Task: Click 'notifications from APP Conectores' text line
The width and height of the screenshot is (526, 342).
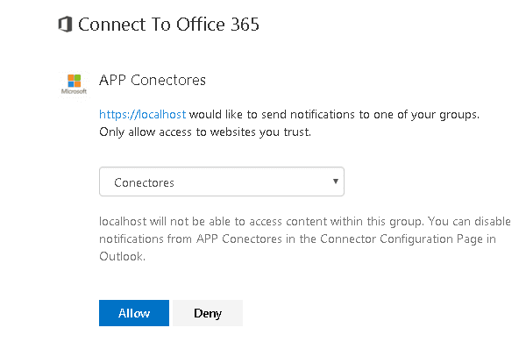Action: [190, 239]
